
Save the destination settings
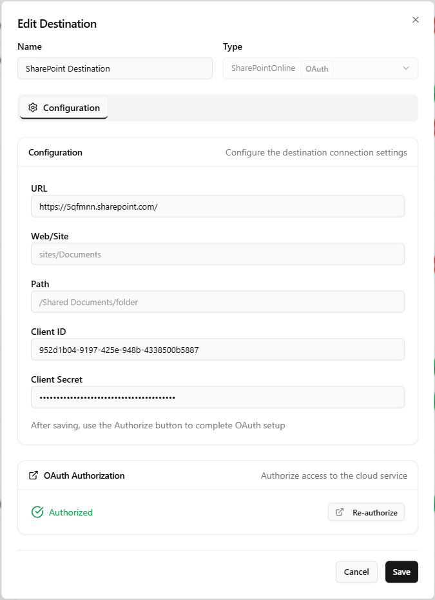click(401, 572)
